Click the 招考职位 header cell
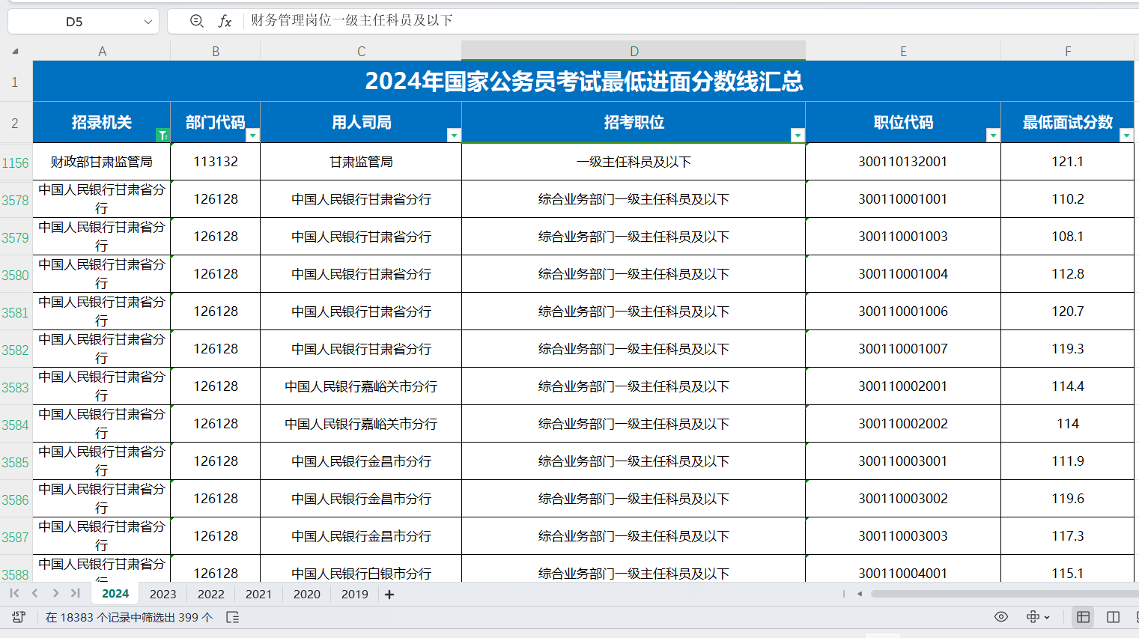This screenshot has height=638, width=1139. (634, 122)
